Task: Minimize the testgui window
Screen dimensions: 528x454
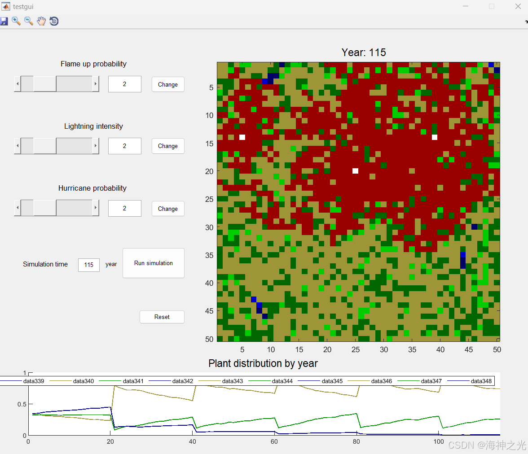Action: click(x=466, y=6)
